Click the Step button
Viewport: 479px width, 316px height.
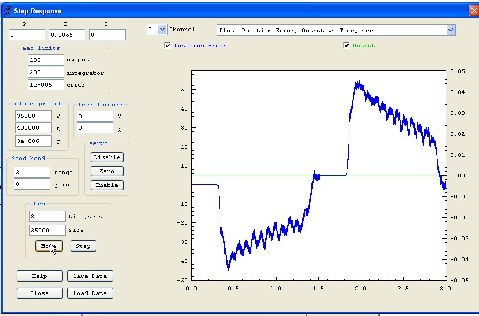[x=83, y=246]
